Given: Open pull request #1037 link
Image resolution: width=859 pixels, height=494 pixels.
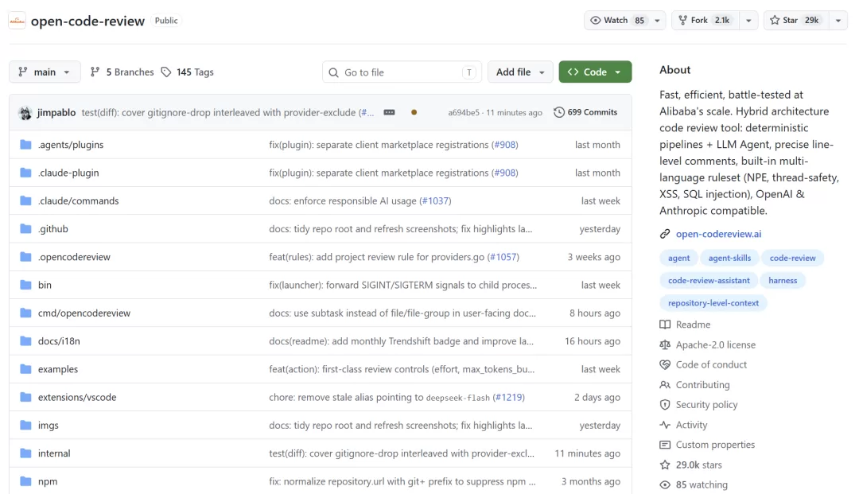Looking at the screenshot, I should [x=435, y=201].
